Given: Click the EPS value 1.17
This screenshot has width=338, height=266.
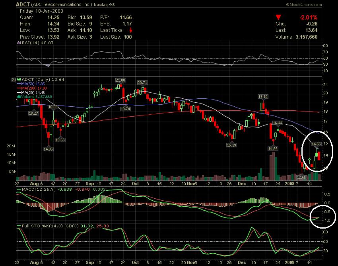Looking at the screenshot, I should point(127,24).
